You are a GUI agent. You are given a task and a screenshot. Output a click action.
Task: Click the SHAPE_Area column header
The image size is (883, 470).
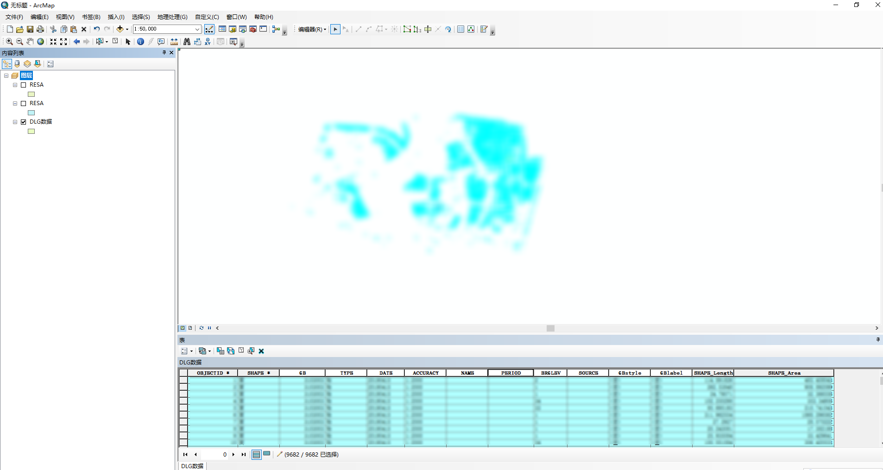click(784, 373)
